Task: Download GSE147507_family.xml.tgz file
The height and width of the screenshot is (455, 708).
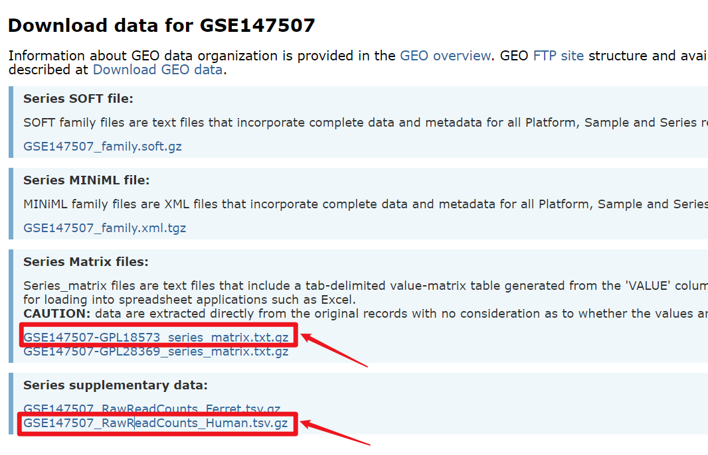Action: point(104,227)
